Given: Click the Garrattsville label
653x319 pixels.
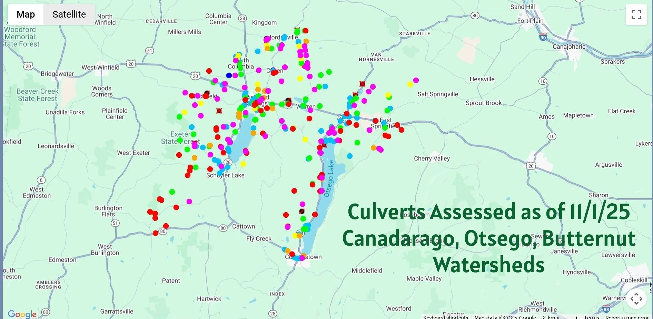Looking at the screenshot, I should pyautogui.click(x=117, y=311).
